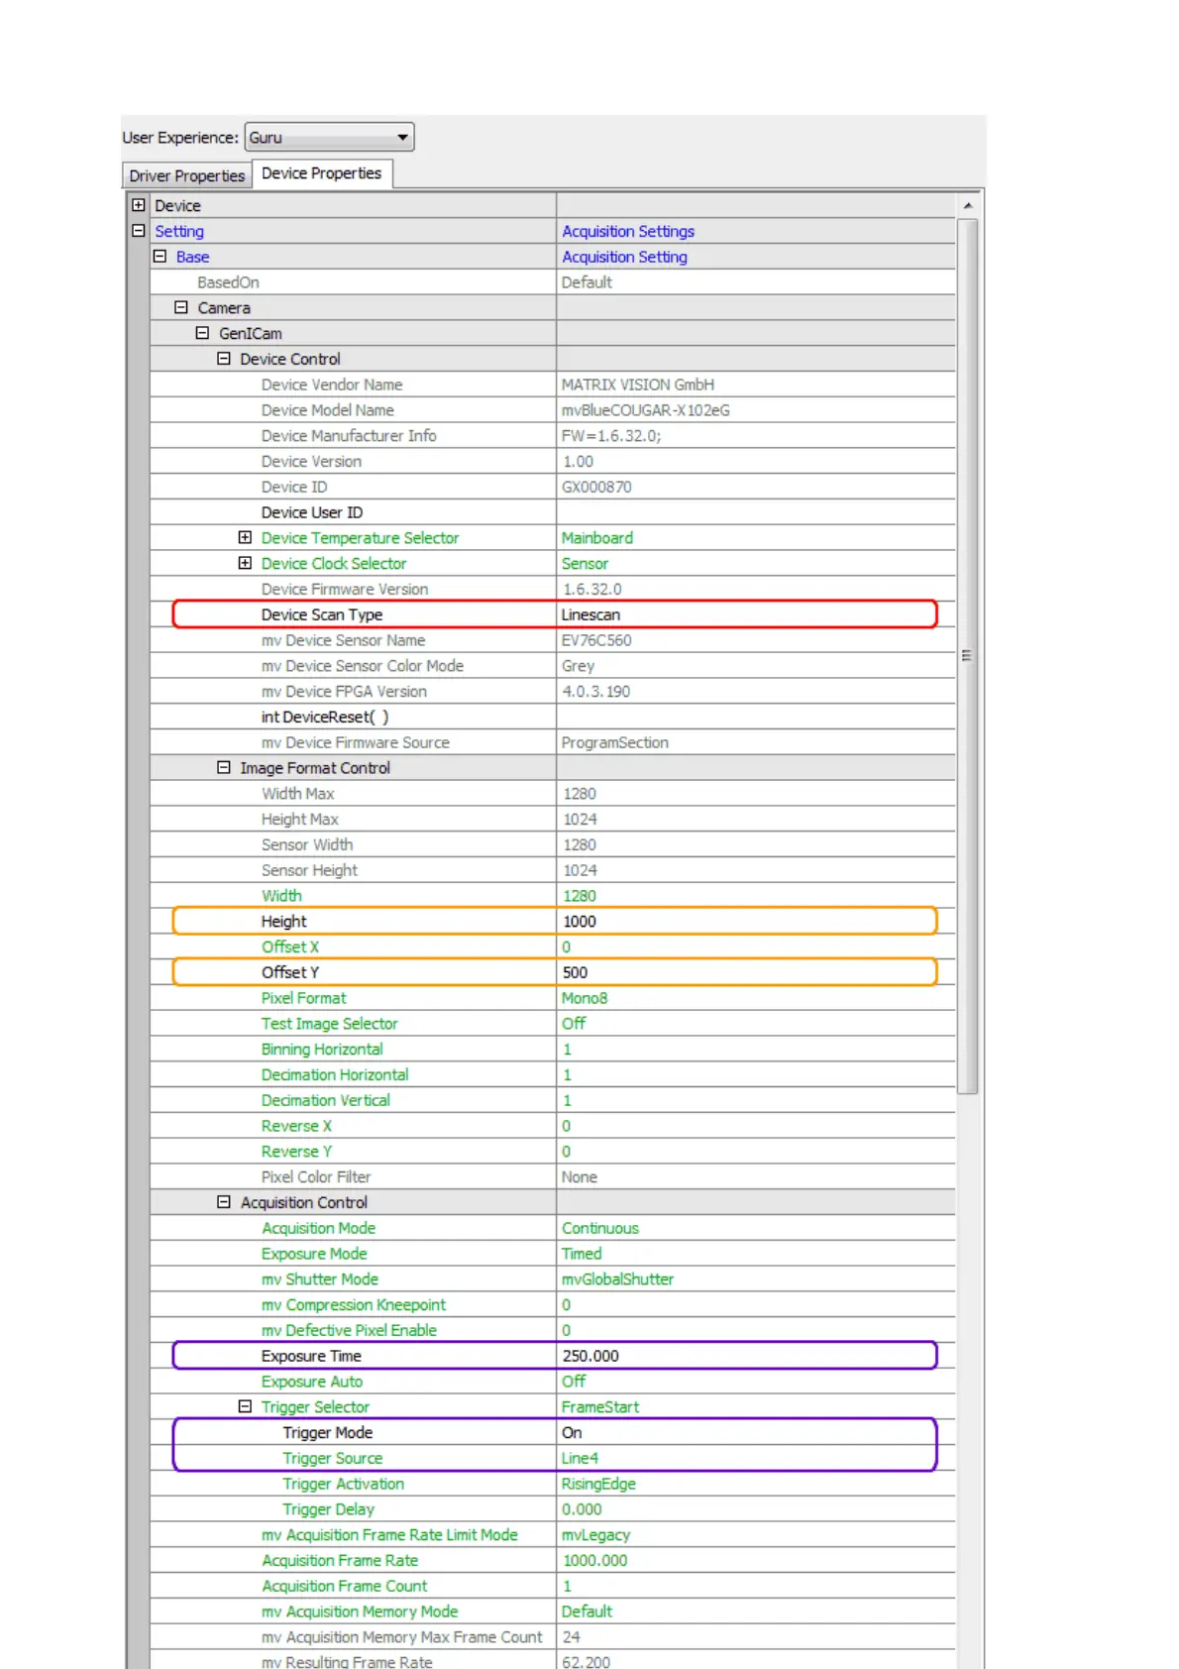This screenshot has width=1179, height=1669.
Task: Select the Acquisition Frame Count row label
Action: (x=345, y=1586)
